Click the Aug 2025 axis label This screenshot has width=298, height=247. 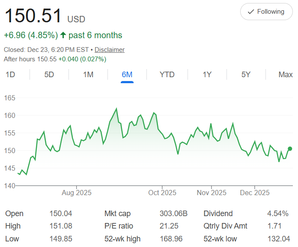[x=77, y=193]
